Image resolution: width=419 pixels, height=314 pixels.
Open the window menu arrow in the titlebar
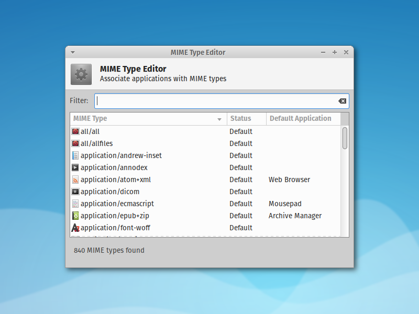coord(72,52)
